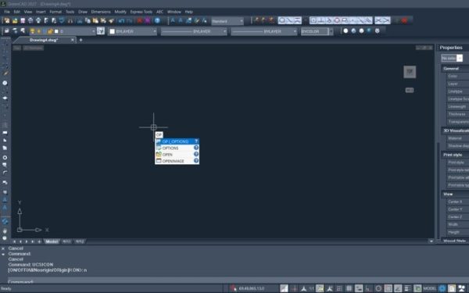Toggle the lineweight display status bar button

(x=408, y=288)
